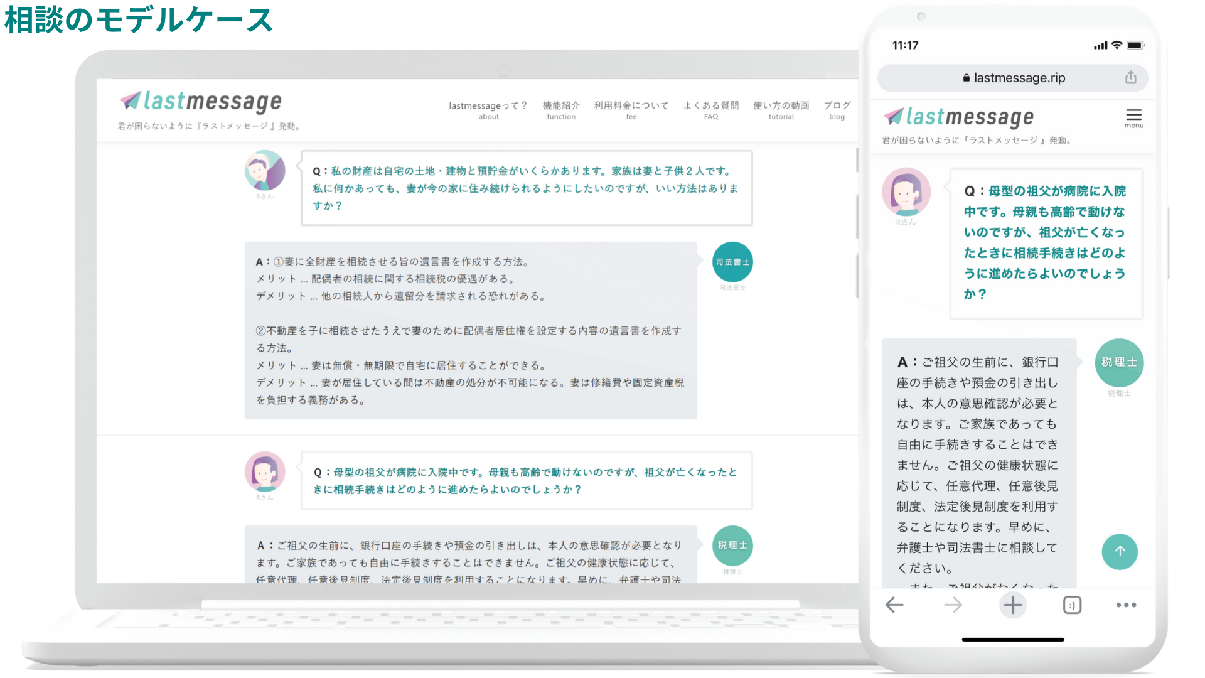Tap the browser forward arrow
This screenshot has height=678, width=1205.
coord(953,605)
